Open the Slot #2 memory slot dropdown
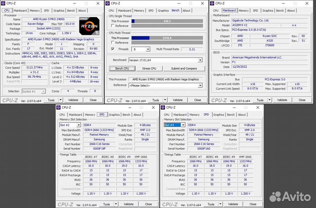The width and height of the screenshot is (316, 208). 79,125
